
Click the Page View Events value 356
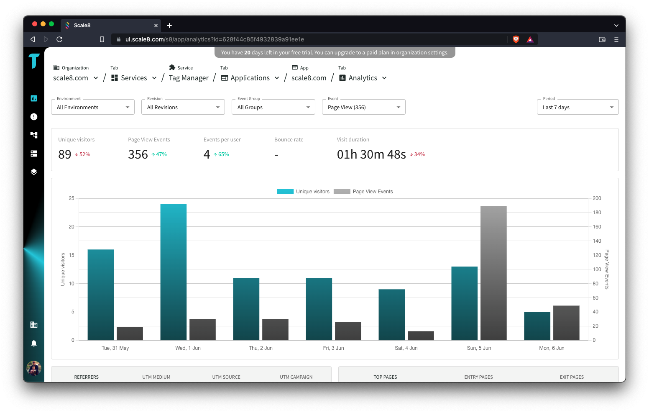pyautogui.click(x=138, y=154)
